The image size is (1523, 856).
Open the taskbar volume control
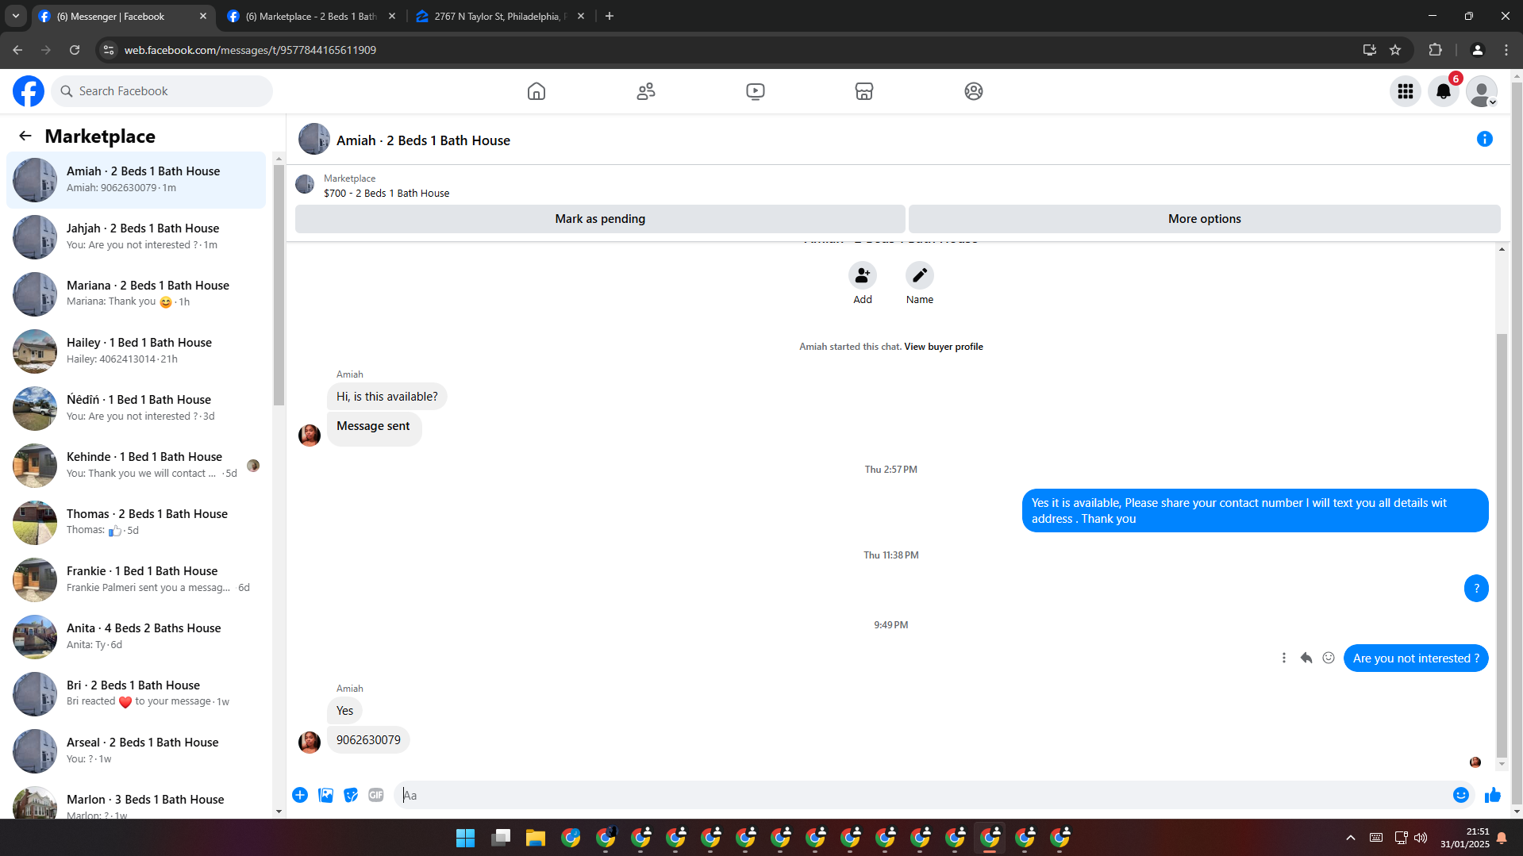point(1421,838)
